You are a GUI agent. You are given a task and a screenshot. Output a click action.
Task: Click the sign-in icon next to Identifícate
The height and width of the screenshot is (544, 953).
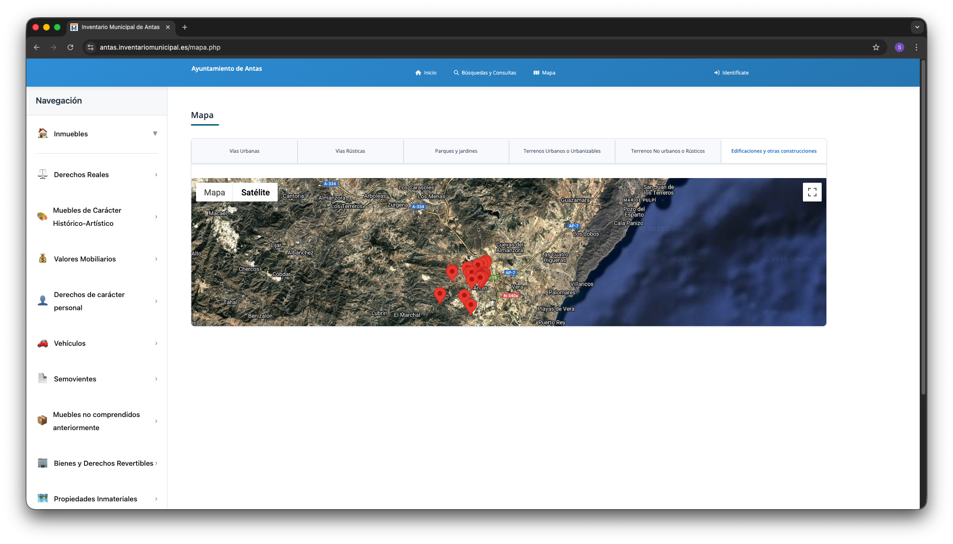click(x=717, y=73)
